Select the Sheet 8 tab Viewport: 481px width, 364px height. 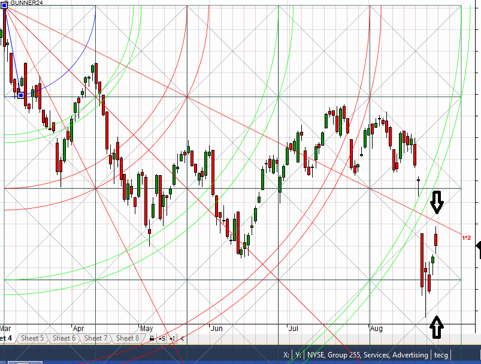click(x=128, y=338)
